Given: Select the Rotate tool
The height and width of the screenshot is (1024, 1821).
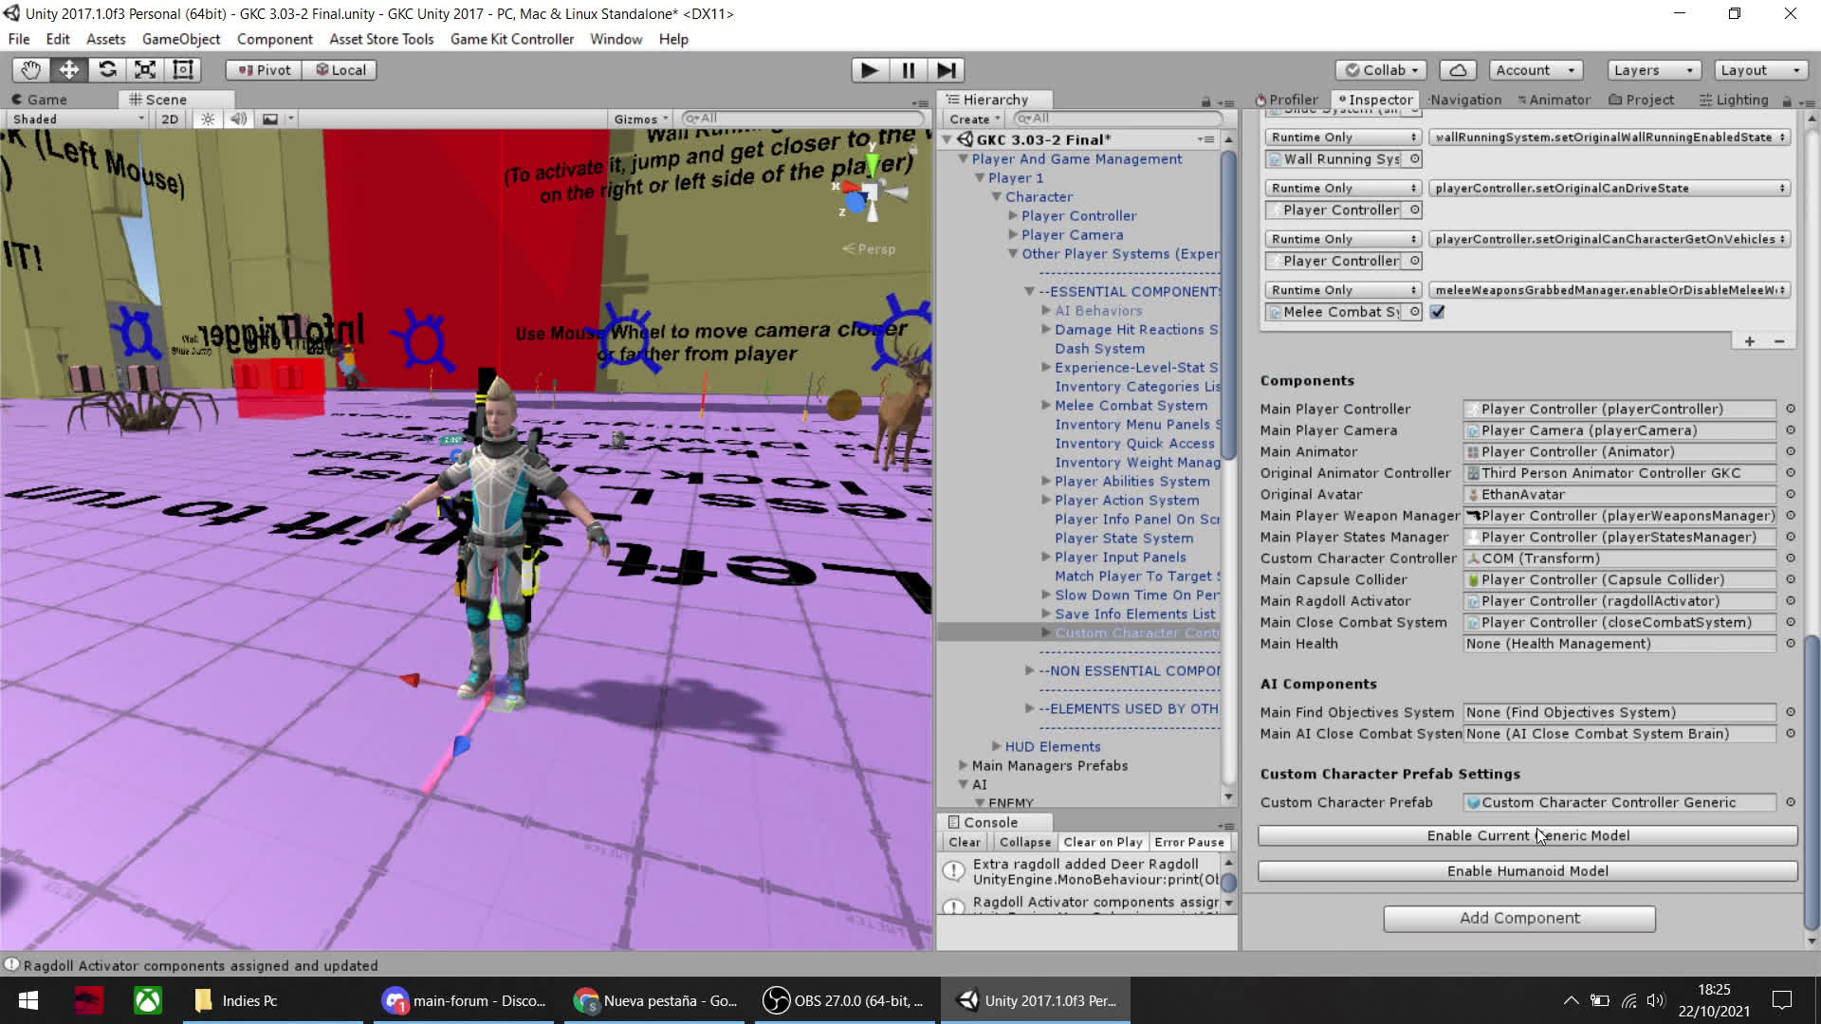Looking at the screenshot, I should click(107, 70).
